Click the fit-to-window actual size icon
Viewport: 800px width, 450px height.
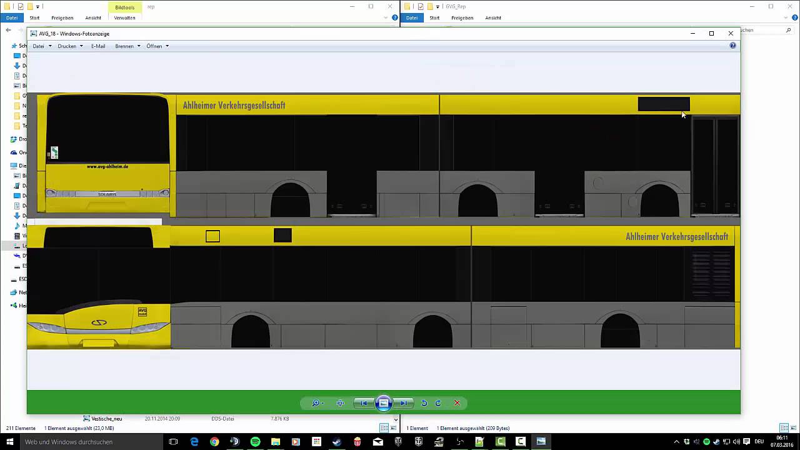click(x=340, y=403)
